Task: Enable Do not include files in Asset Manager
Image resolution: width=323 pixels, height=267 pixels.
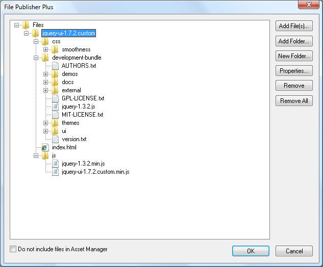Action: 13,249
